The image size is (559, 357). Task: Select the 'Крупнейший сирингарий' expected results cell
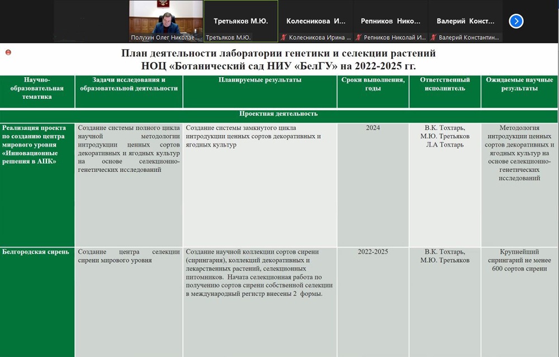[x=519, y=260]
